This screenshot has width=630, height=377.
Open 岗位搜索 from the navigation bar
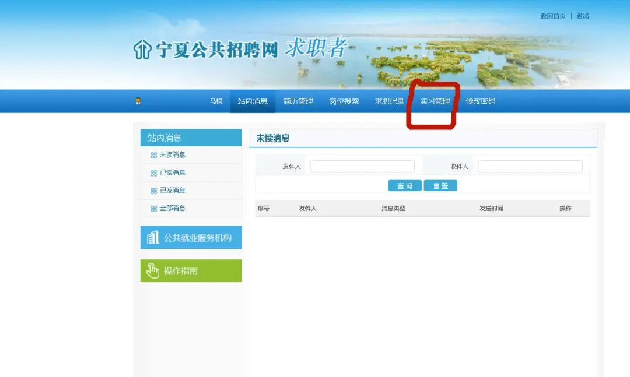[344, 101]
